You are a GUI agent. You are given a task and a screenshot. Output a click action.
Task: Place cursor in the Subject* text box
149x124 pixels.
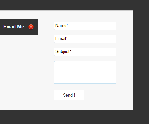pyautogui.click(x=85, y=52)
